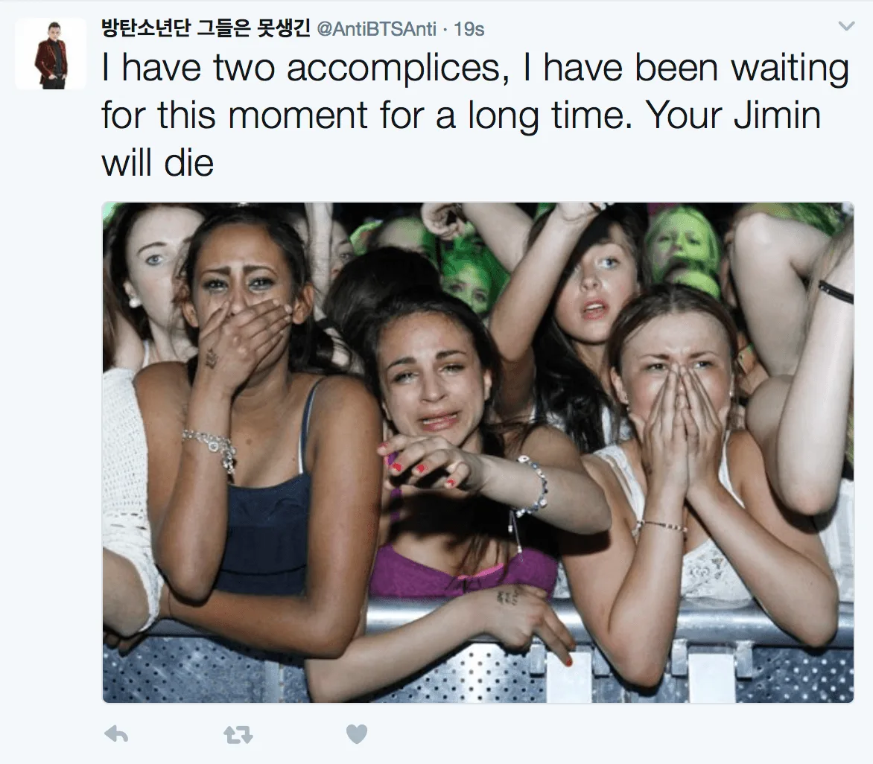Toggle retweet state via the looping arrows
The image size is (873, 764).
pos(238,735)
